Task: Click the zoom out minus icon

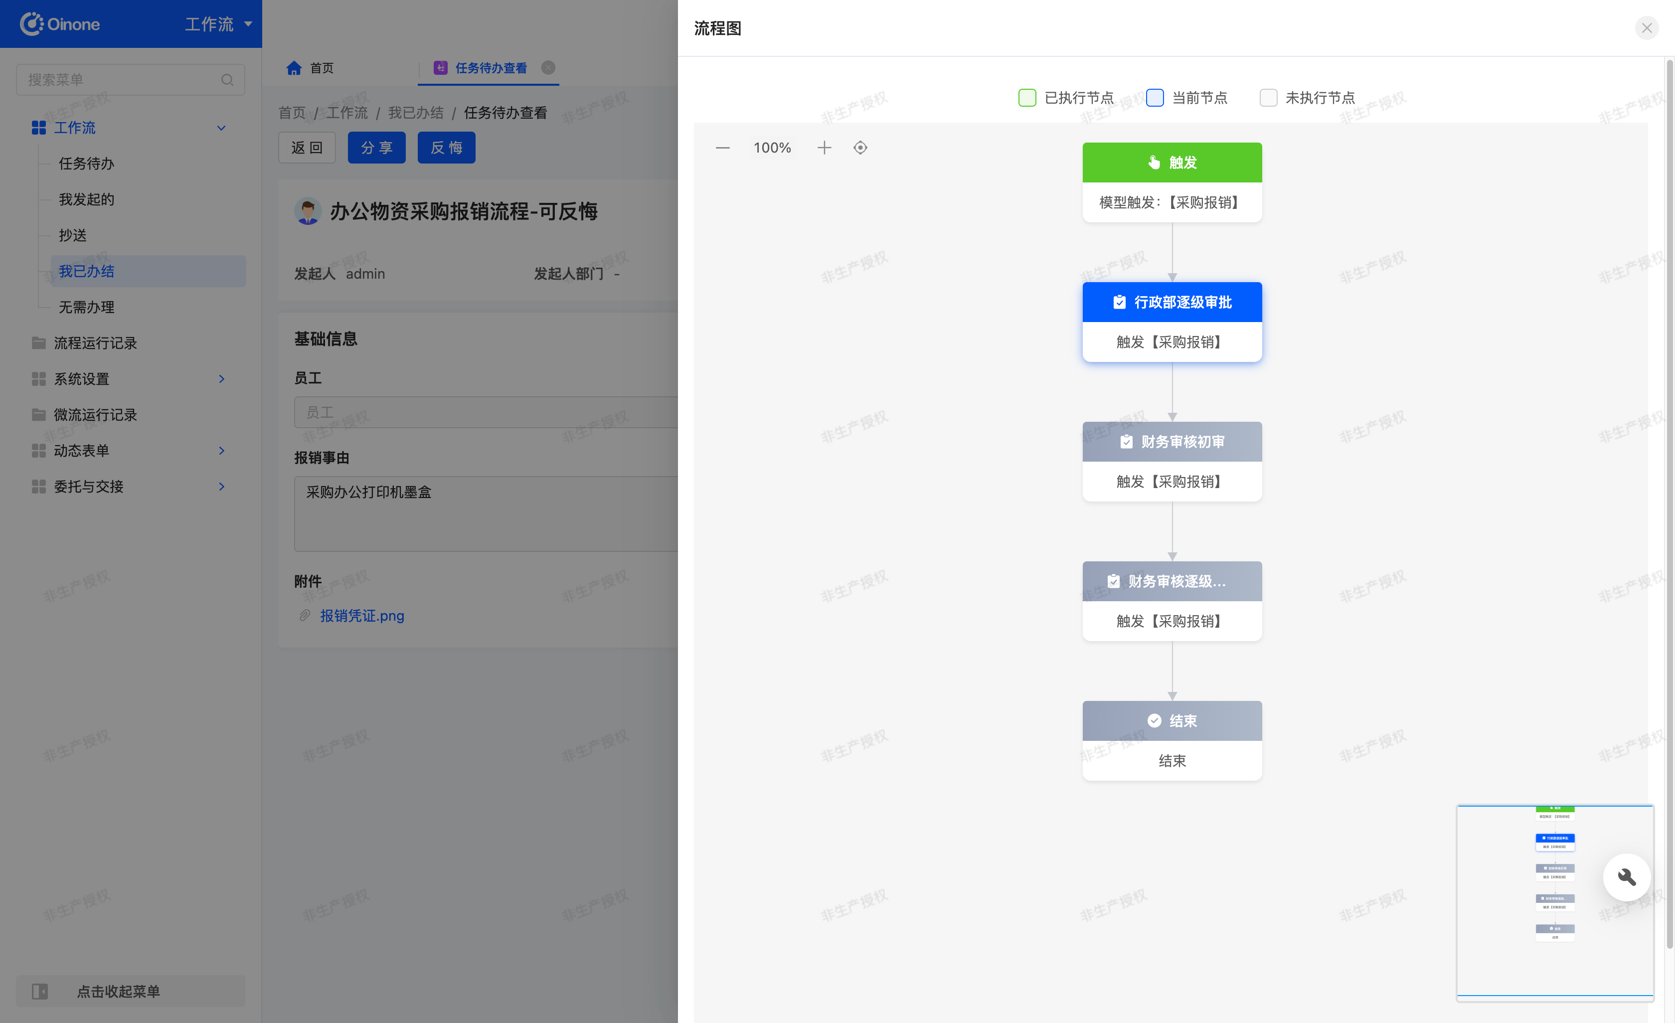Action: click(723, 148)
